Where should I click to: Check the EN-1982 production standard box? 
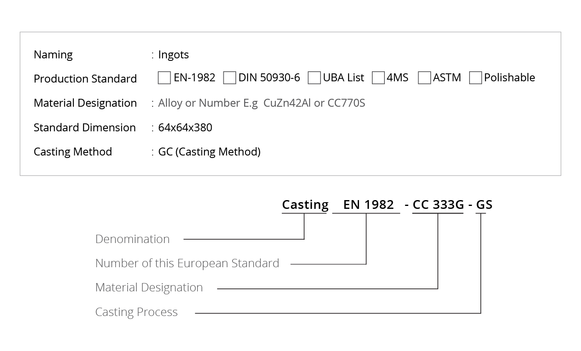click(x=164, y=78)
